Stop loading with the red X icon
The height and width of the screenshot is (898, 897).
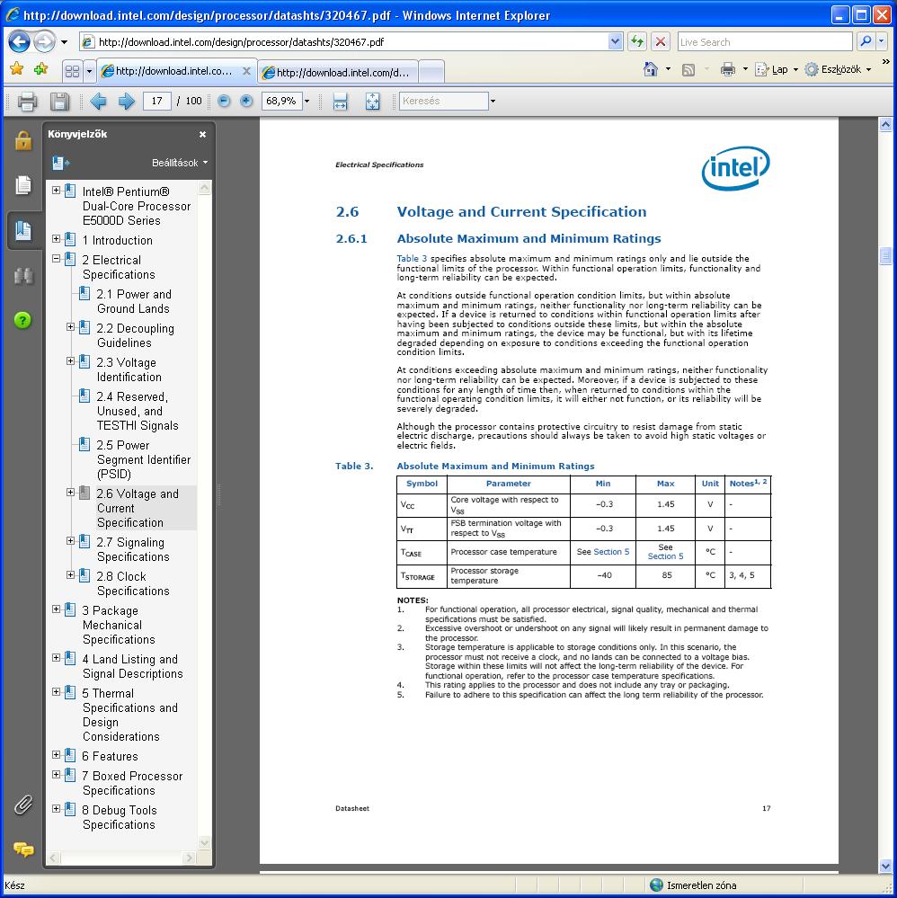pyautogui.click(x=661, y=41)
